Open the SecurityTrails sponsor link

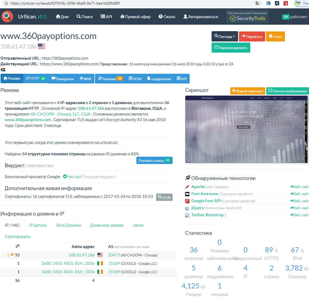point(247,17)
